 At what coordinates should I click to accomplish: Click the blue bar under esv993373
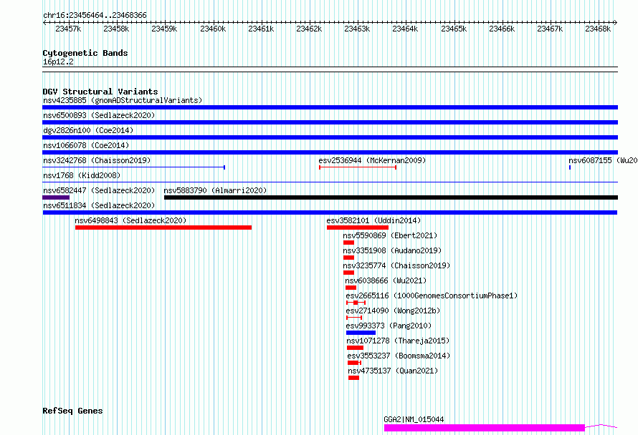(x=361, y=333)
